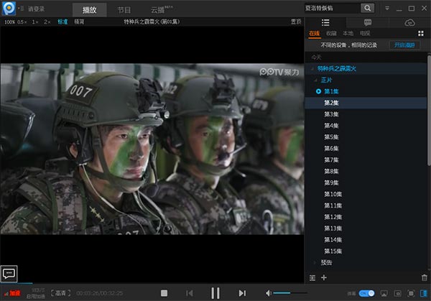Screen dimensions: 431x301
Task: Open the comments chat panel icon
Action: coord(368,22)
